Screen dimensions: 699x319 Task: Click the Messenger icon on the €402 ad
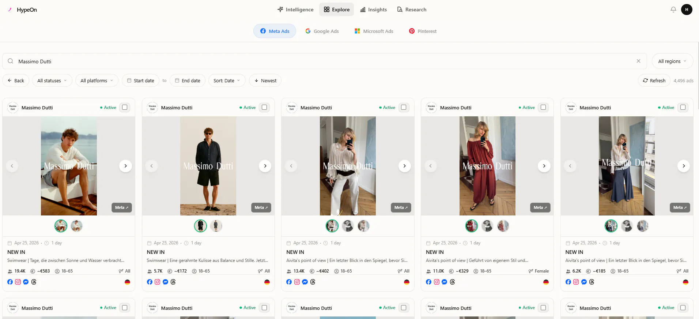tap(305, 282)
